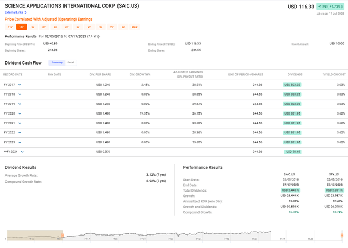The image size is (348, 248).
Task: Click the ADJUSTED EARNINGS DIV. PAYOUT RATIO header
Action: click(x=188, y=74)
